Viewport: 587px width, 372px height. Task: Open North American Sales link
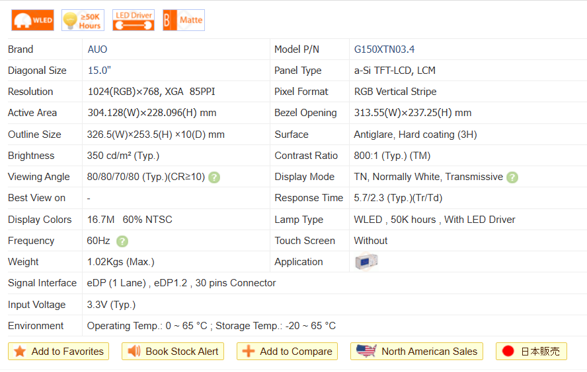(x=416, y=352)
